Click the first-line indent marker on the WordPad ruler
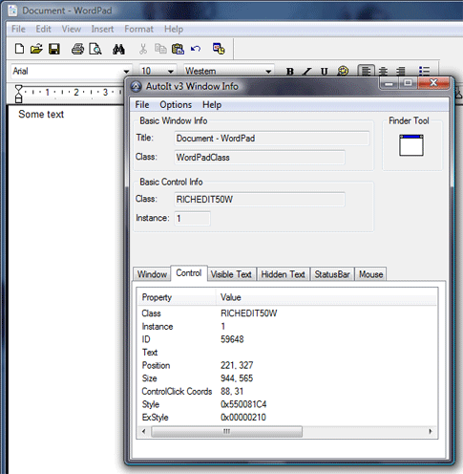 (x=19, y=88)
